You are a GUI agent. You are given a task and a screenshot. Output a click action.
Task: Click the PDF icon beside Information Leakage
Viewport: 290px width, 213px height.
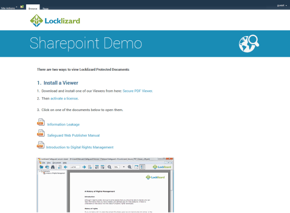pyautogui.click(x=40, y=122)
